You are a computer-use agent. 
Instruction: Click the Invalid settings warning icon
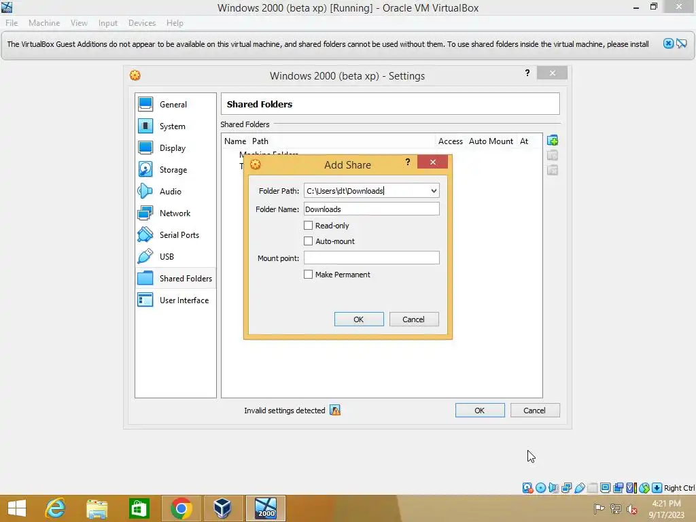[335, 411]
